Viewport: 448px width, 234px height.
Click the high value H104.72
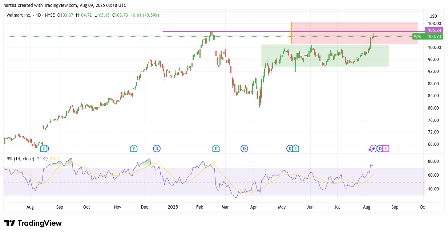[x=84, y=15]
